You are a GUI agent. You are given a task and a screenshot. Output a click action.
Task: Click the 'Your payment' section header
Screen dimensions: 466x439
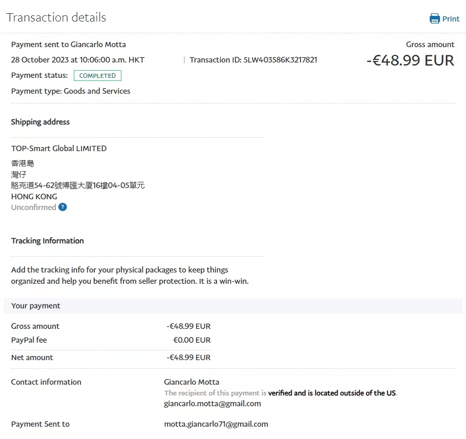pyautogui.click(x=36, y=306)
